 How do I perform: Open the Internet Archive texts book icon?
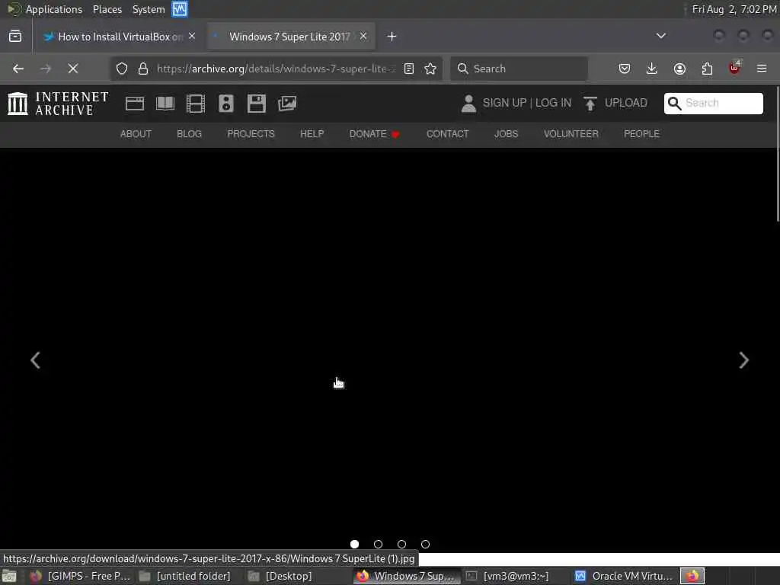tap(165, 104)
